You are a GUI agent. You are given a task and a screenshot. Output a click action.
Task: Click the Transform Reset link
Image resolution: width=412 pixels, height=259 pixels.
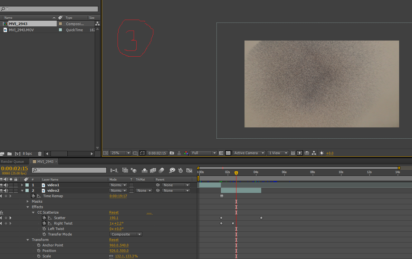pos(114,240)
